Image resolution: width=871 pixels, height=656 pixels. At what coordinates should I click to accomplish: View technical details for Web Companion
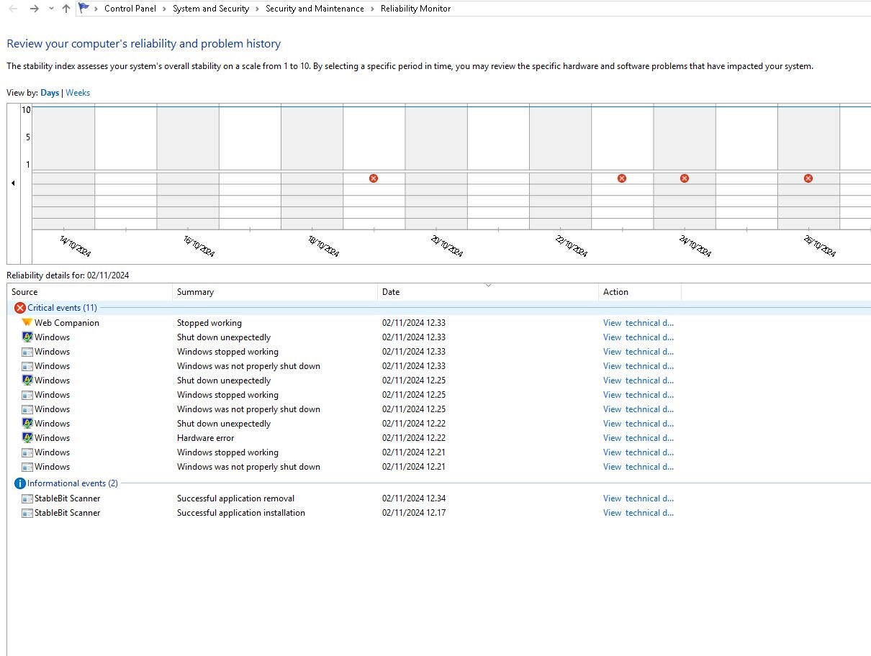pos(638,323)
